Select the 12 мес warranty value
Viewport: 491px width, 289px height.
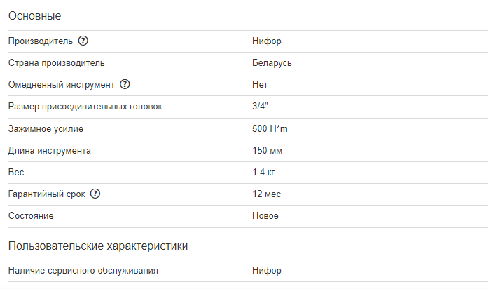267,194
